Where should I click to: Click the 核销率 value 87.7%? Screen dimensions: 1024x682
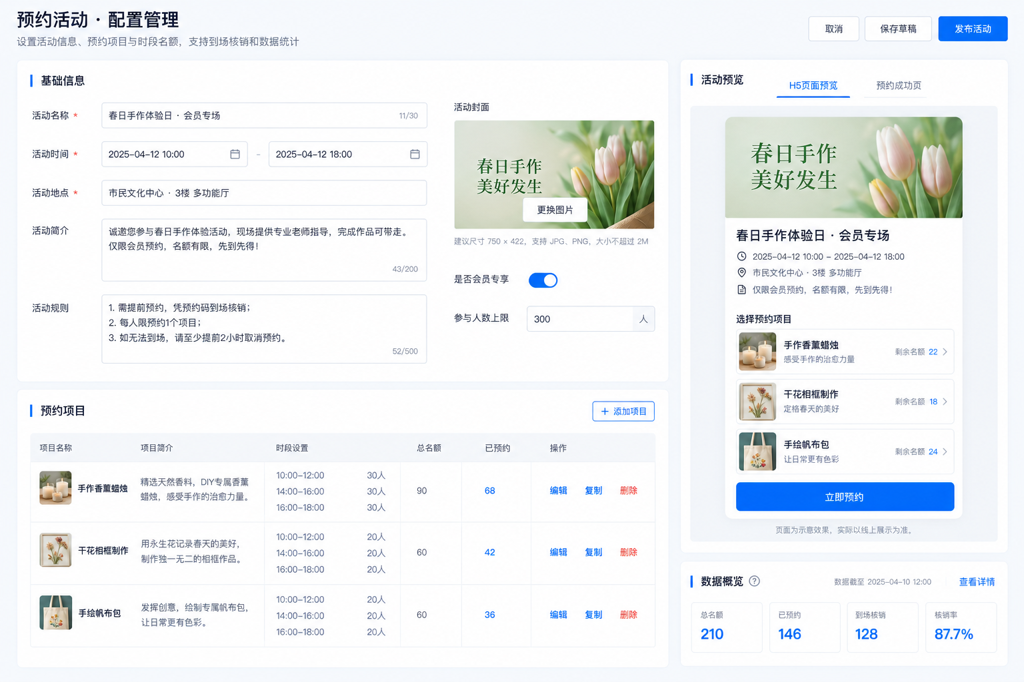coord(954,635)
